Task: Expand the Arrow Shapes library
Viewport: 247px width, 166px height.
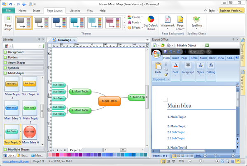Action: (23, 62)
